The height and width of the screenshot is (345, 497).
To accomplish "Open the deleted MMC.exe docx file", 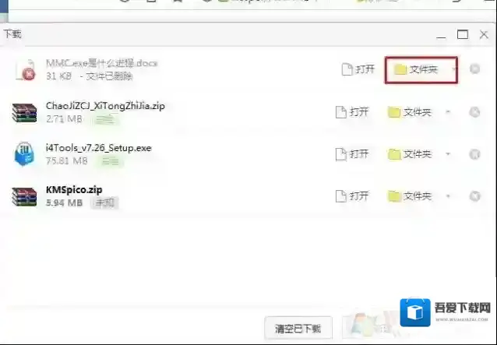I will click(x=358, y=69).
